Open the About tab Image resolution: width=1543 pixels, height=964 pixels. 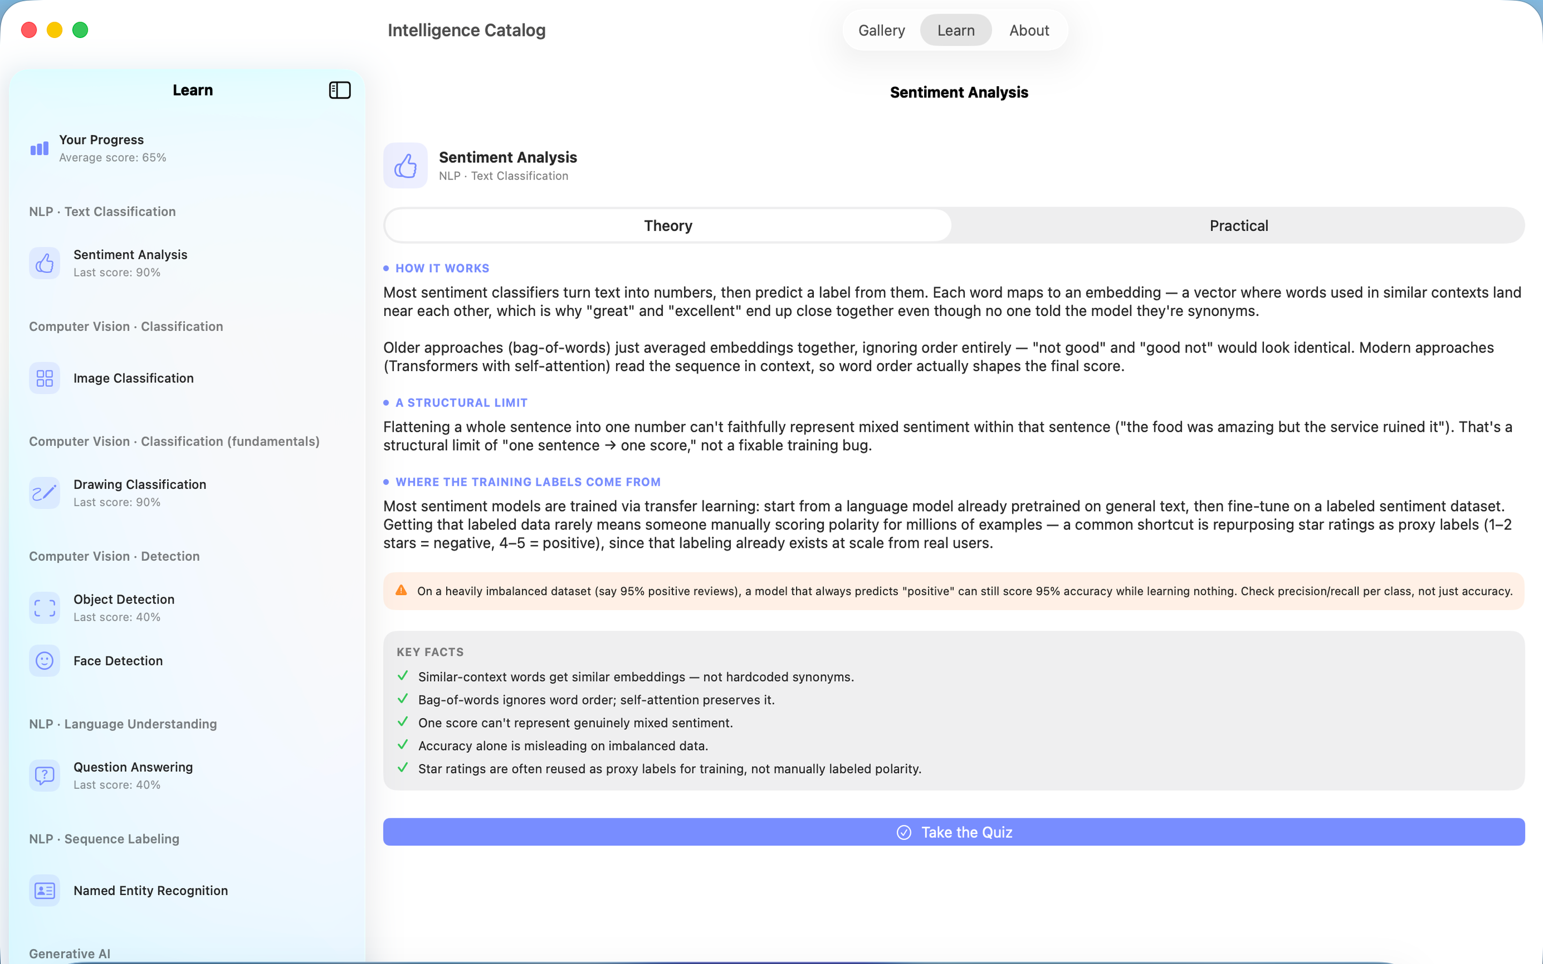(x=1029, y=30)
